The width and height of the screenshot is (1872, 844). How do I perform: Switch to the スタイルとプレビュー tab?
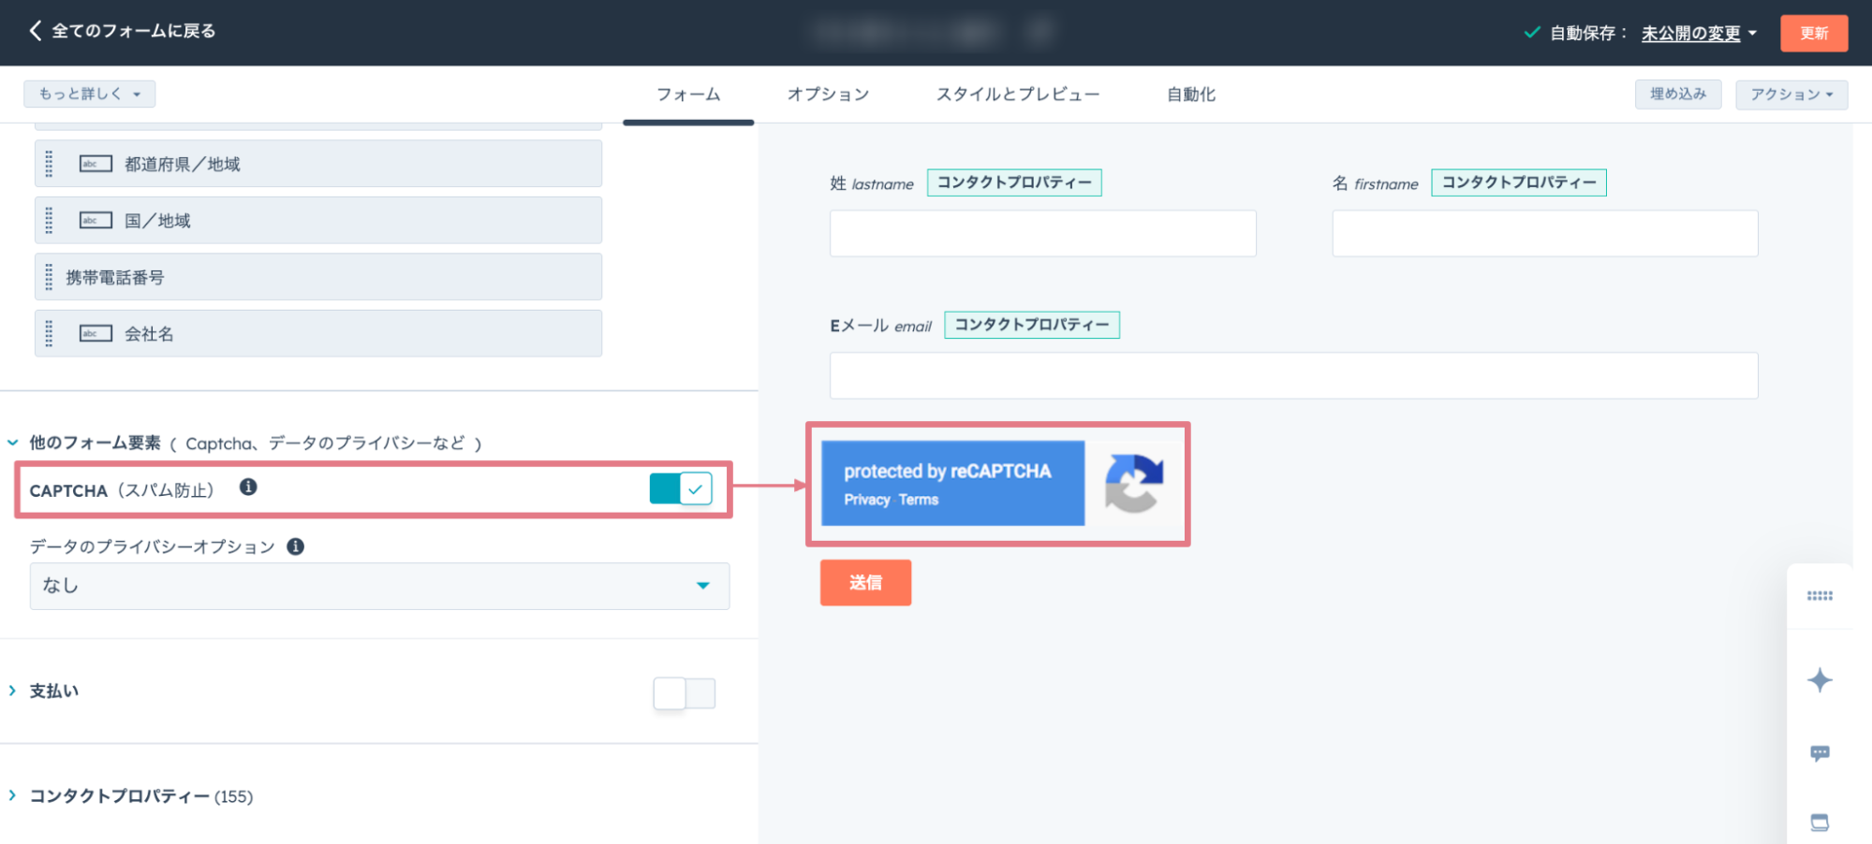click(1018, 95)
